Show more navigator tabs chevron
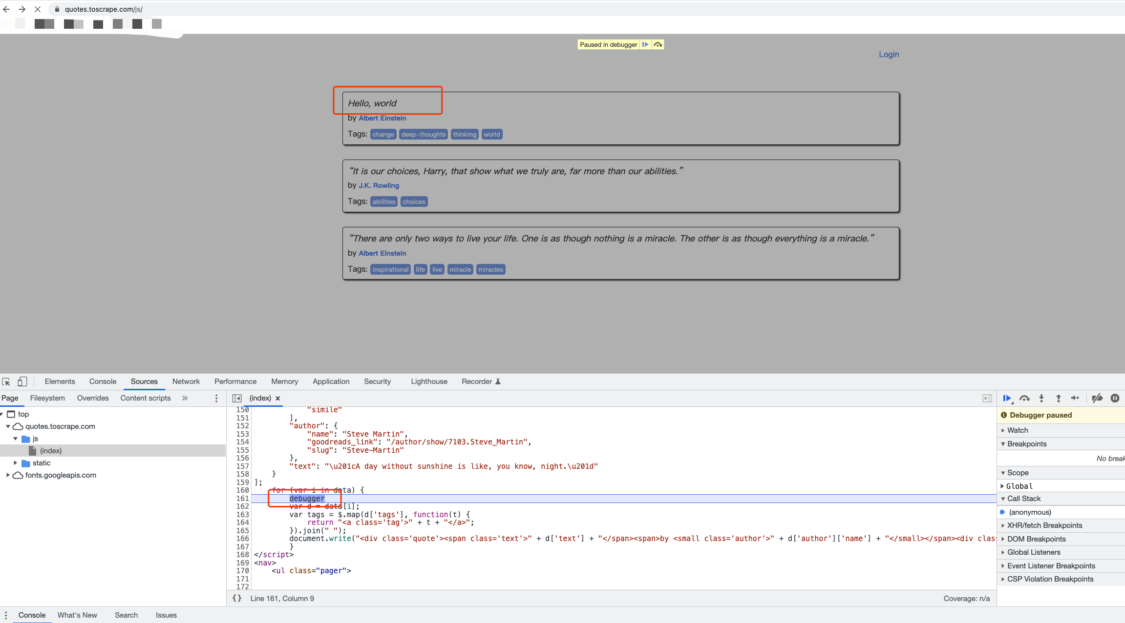Viewport: 1125px width, 623px height. [185, 398]
